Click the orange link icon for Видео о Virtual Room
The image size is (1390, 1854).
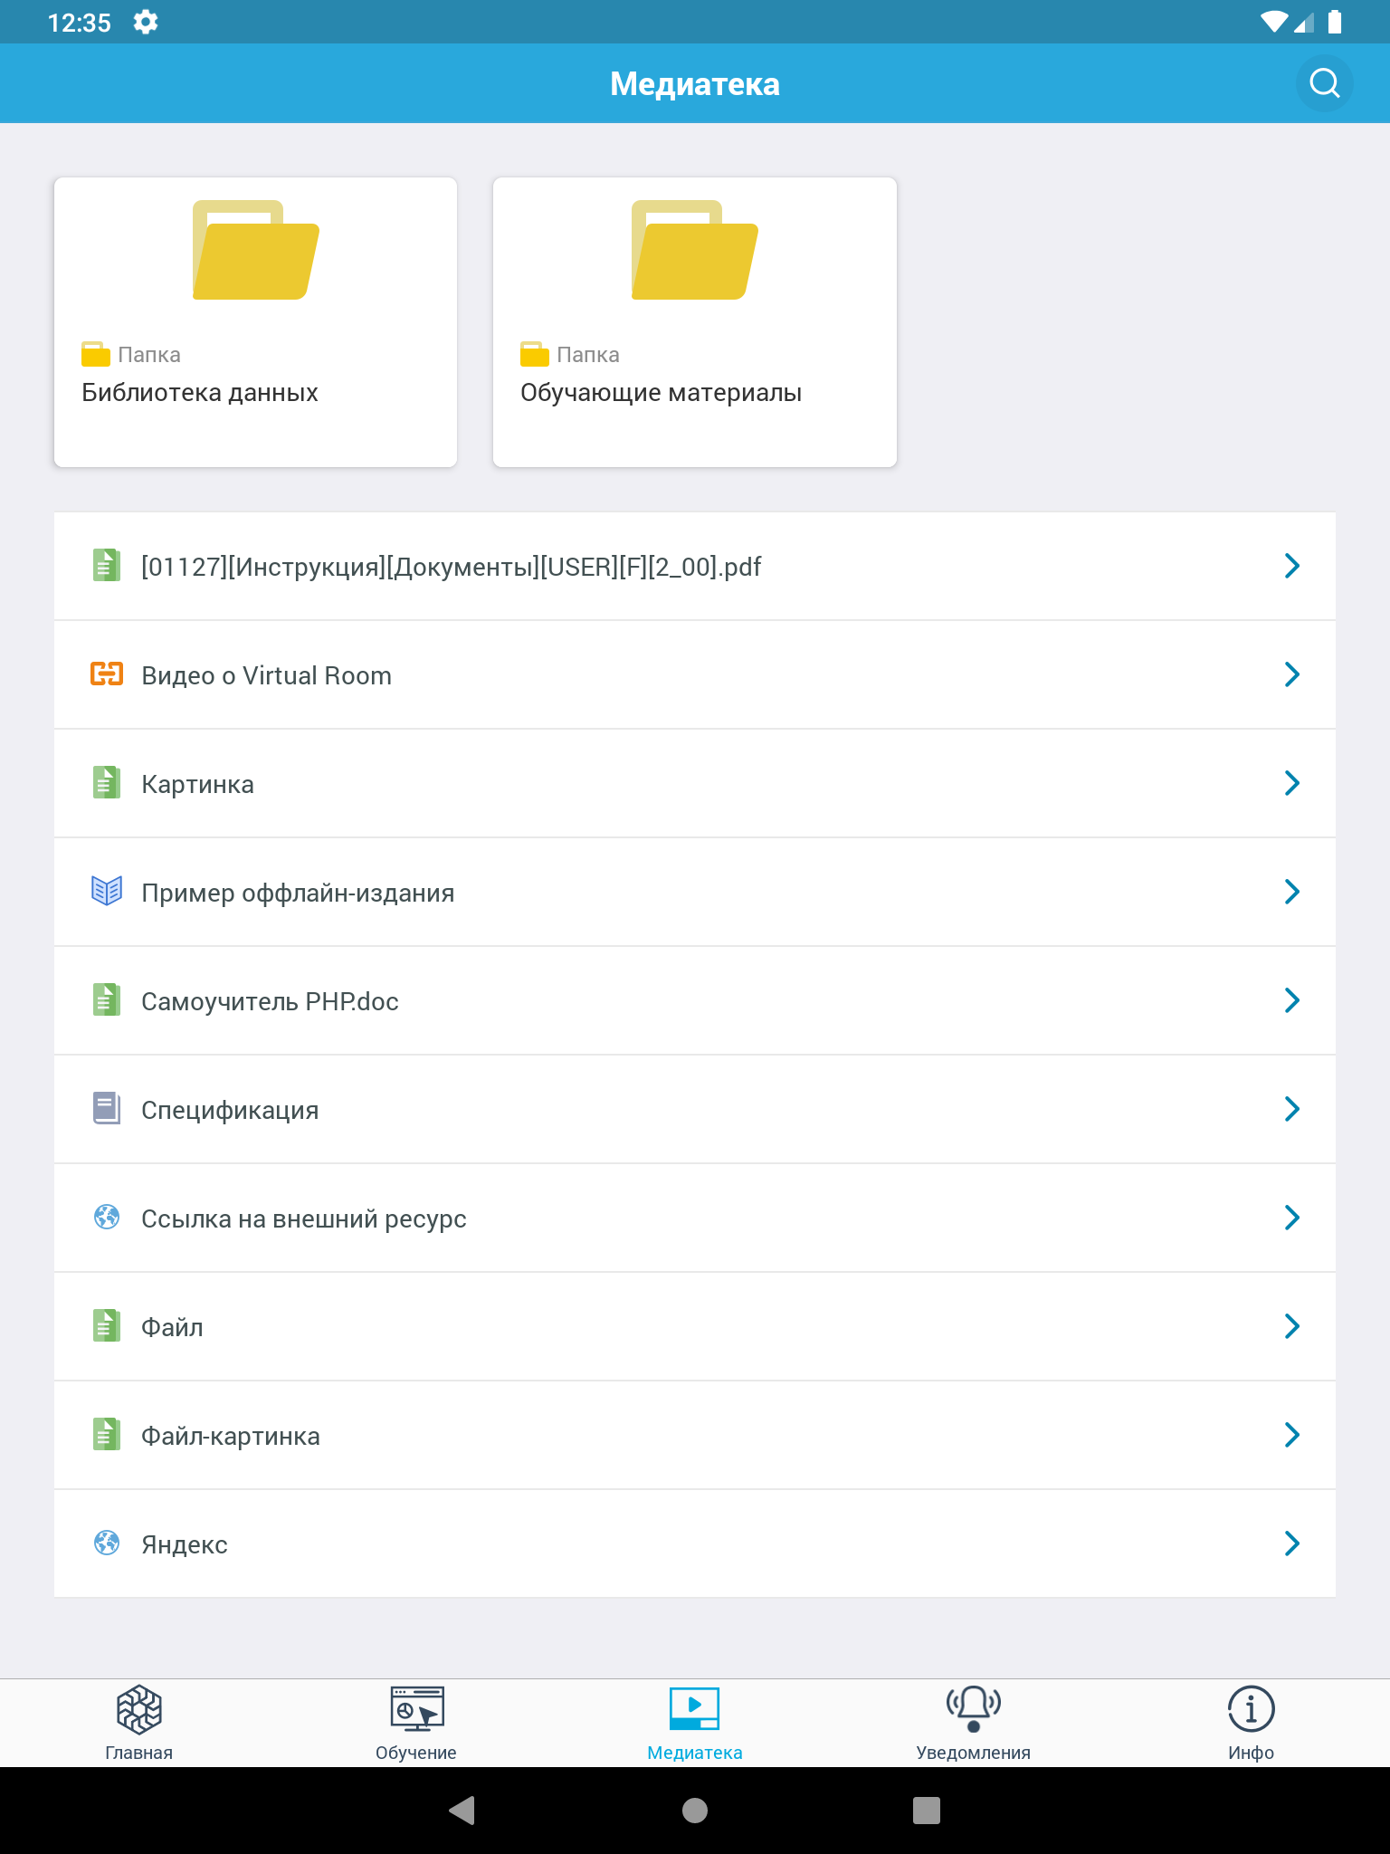(x=107, y=674)
